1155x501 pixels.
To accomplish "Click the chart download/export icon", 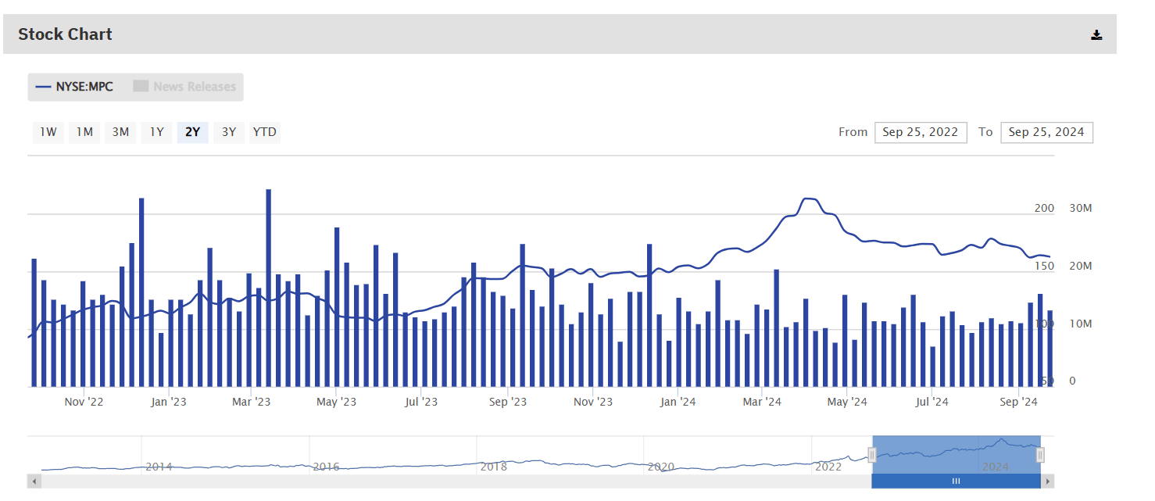I will coord(1096,34).
